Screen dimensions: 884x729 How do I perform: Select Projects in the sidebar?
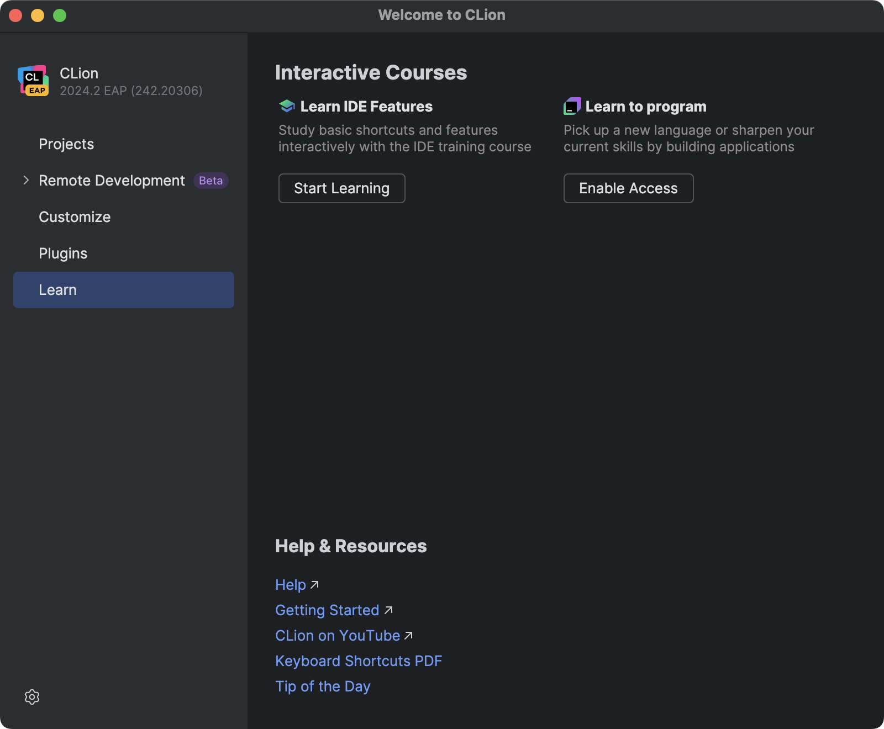tap(66, 144)
